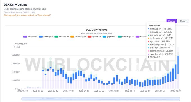Screen dimensions: 191x102
Task: Click tooltip row gigadex v3: $8.04M
Action: pos(159,48)
